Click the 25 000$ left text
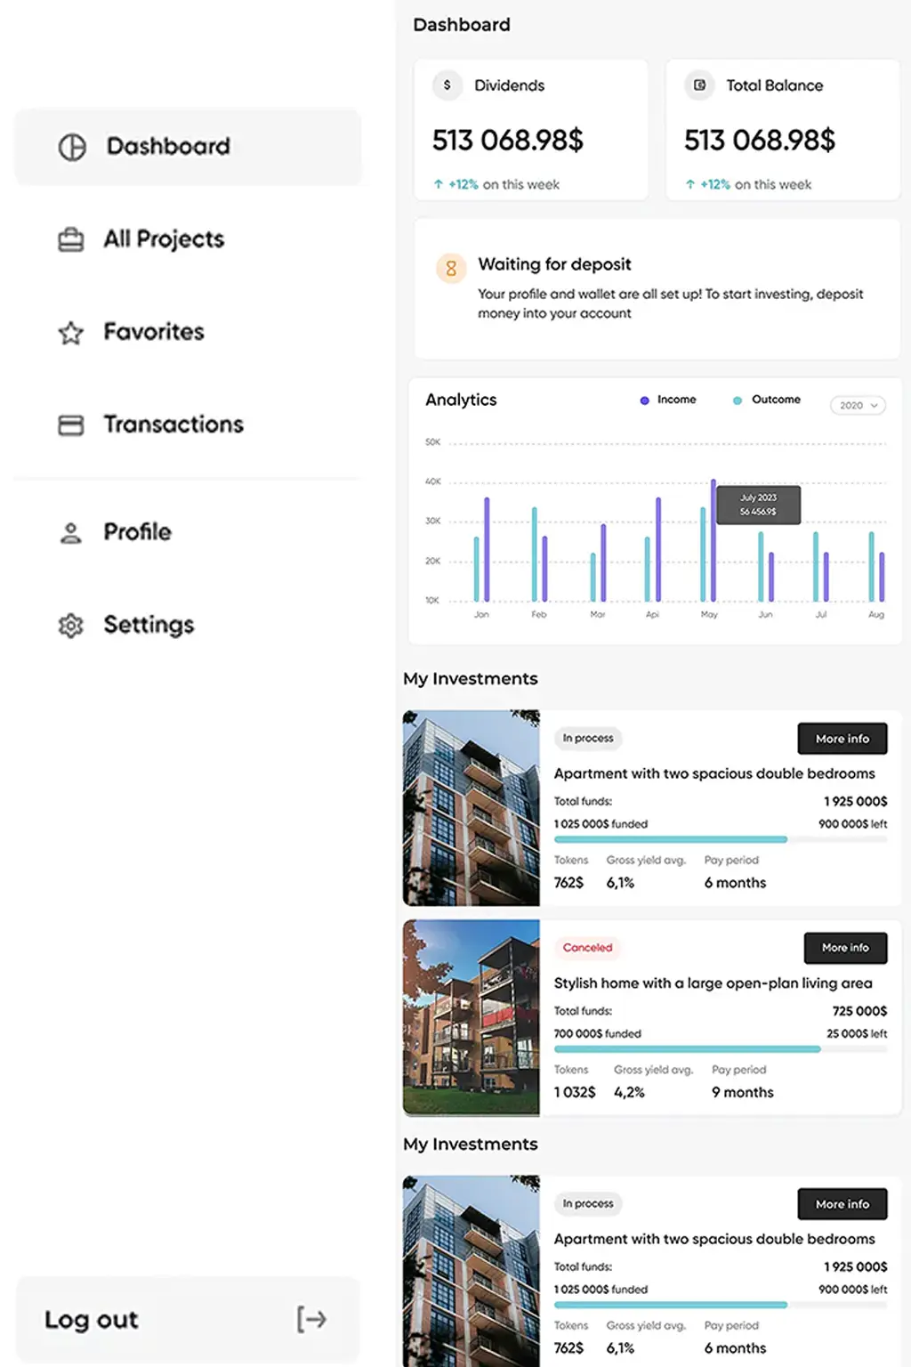This screenshot has height=1367, width=911. [857, 1033]
